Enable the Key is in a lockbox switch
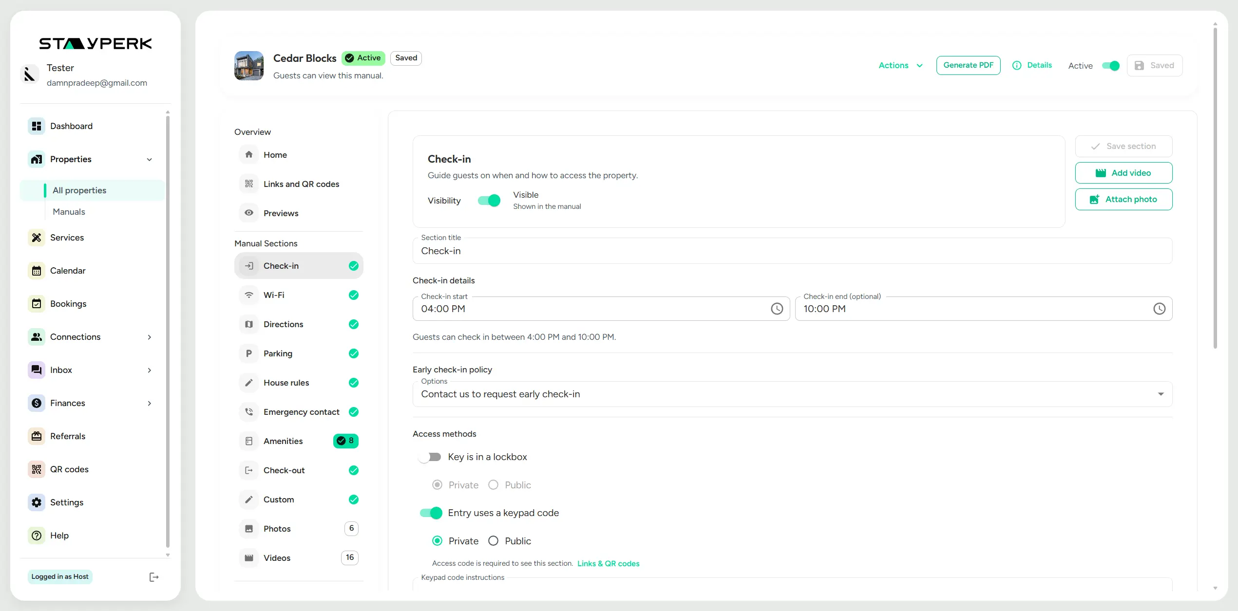The width and height of the screenshot is (1238, 611). tap(430, 457)
